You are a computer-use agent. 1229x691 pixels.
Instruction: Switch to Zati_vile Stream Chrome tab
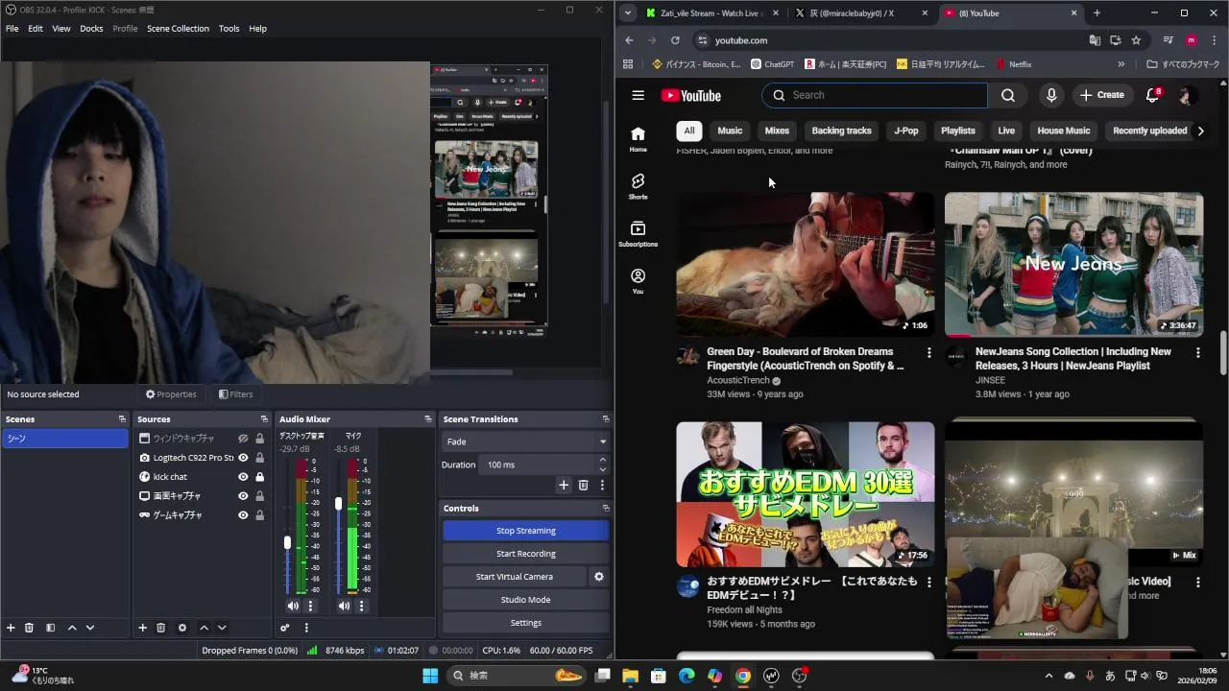click(712, 13)
